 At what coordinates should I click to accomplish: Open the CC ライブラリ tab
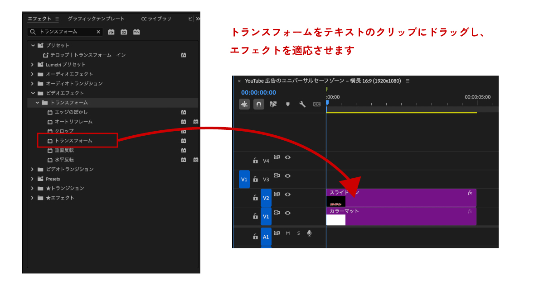[x=156, y=19]
